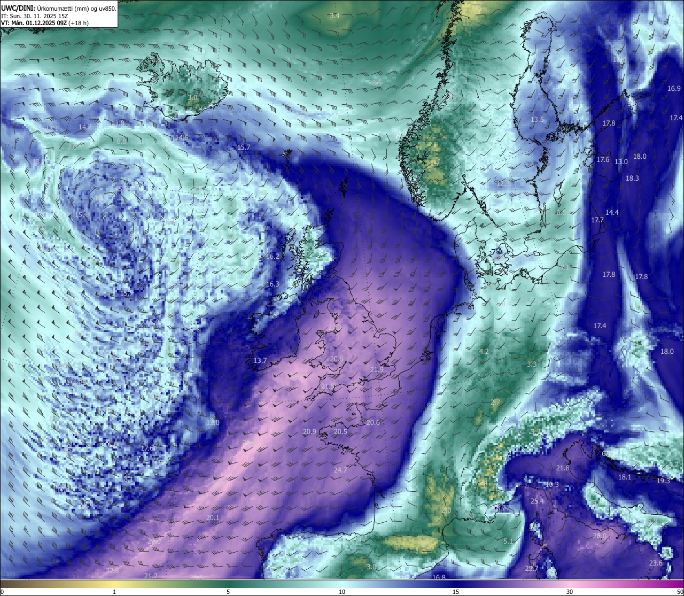The height and width of the screenshot is (596, 684).
Task: Click the map value '16.8' at the bottom
Action: tap(439, 578)
